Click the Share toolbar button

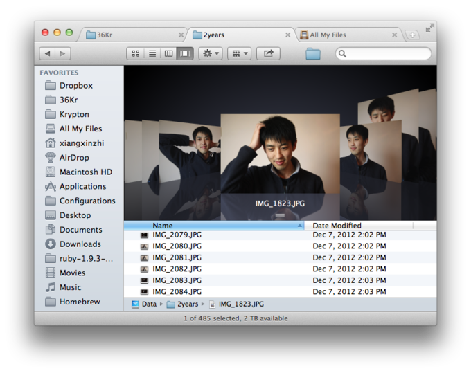[268, 54]
